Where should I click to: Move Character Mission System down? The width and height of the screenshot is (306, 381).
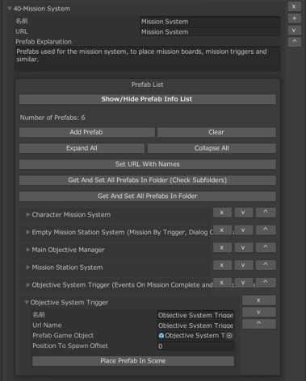(244, 213)
